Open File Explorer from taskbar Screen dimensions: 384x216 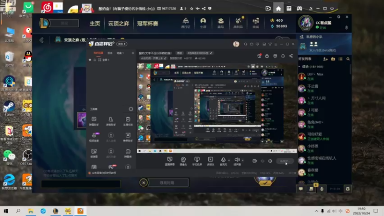31,211
